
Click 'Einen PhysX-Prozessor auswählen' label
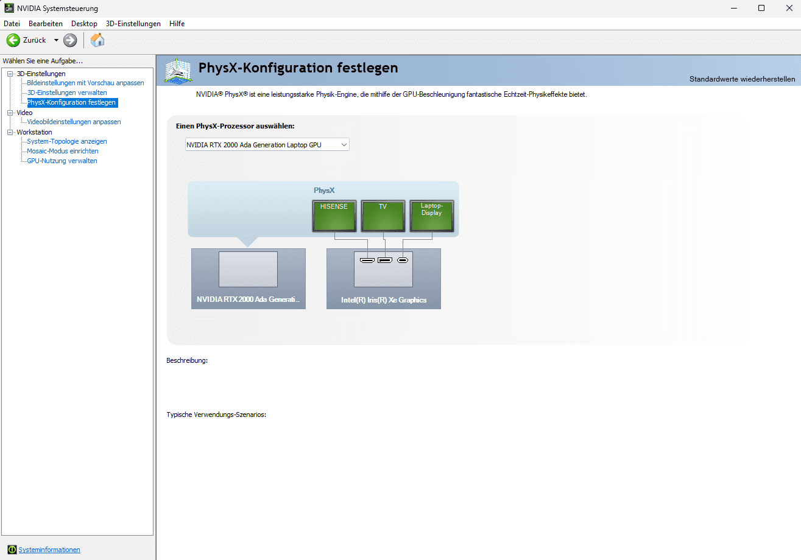[x=235, y=126]
